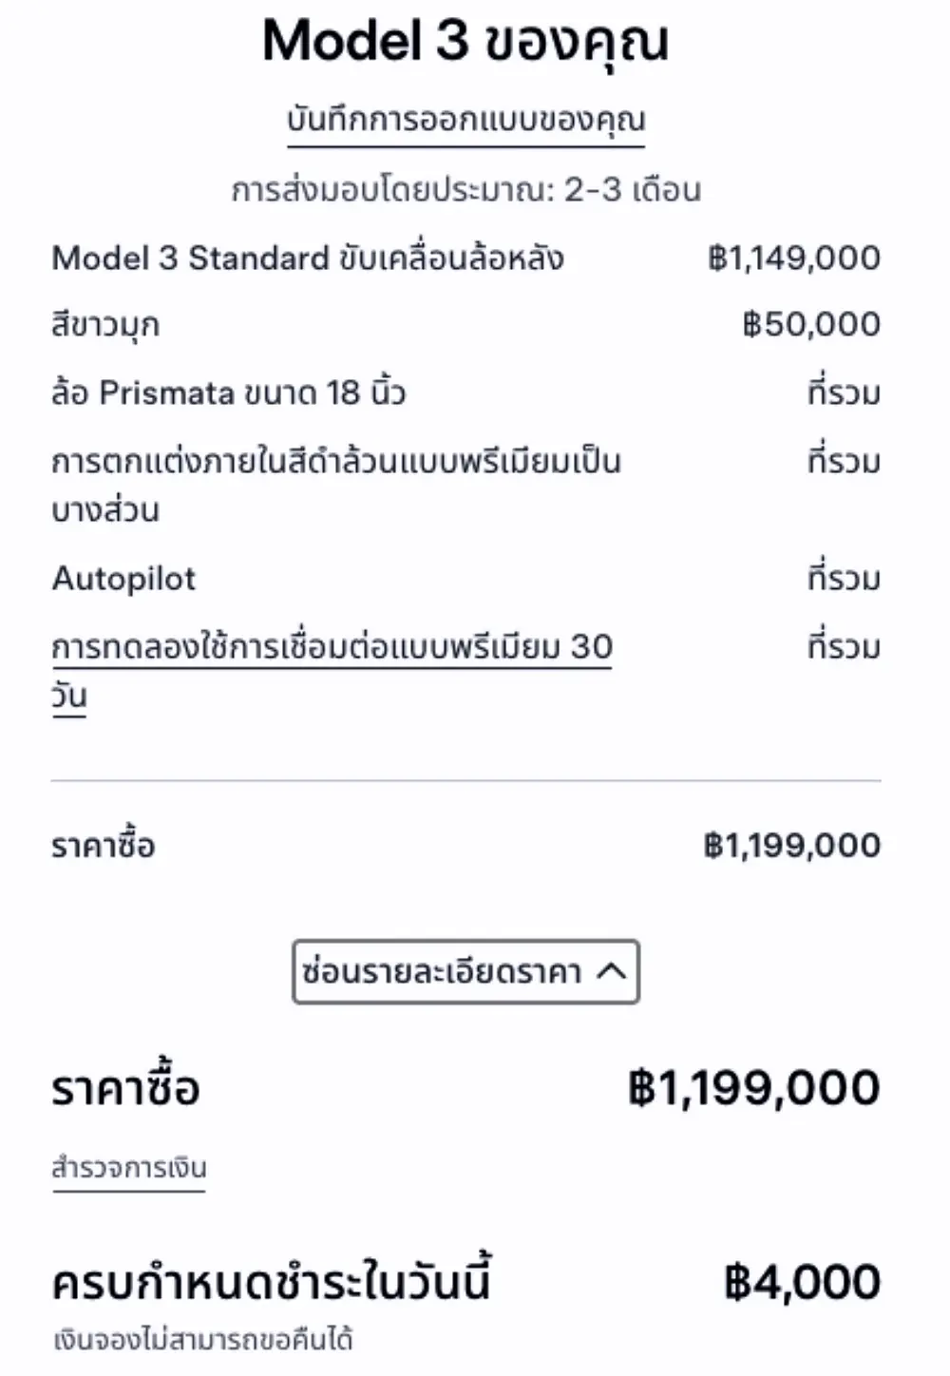Click the black premium interior line item

[x=335, y=463]
